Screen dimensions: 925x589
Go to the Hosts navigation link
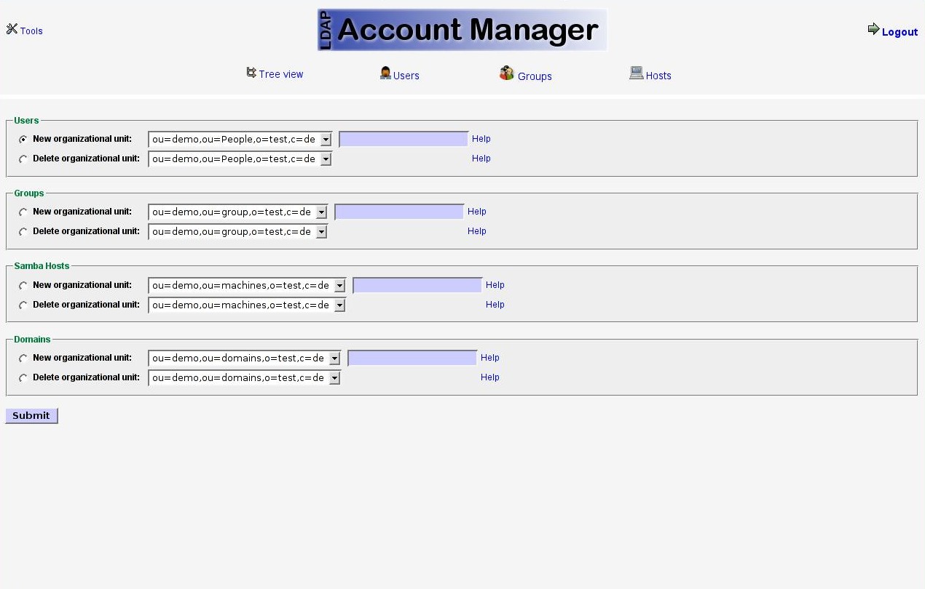click(658, 76)
